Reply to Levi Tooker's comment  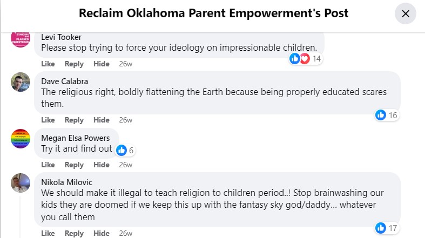click(x=74, y=64)
